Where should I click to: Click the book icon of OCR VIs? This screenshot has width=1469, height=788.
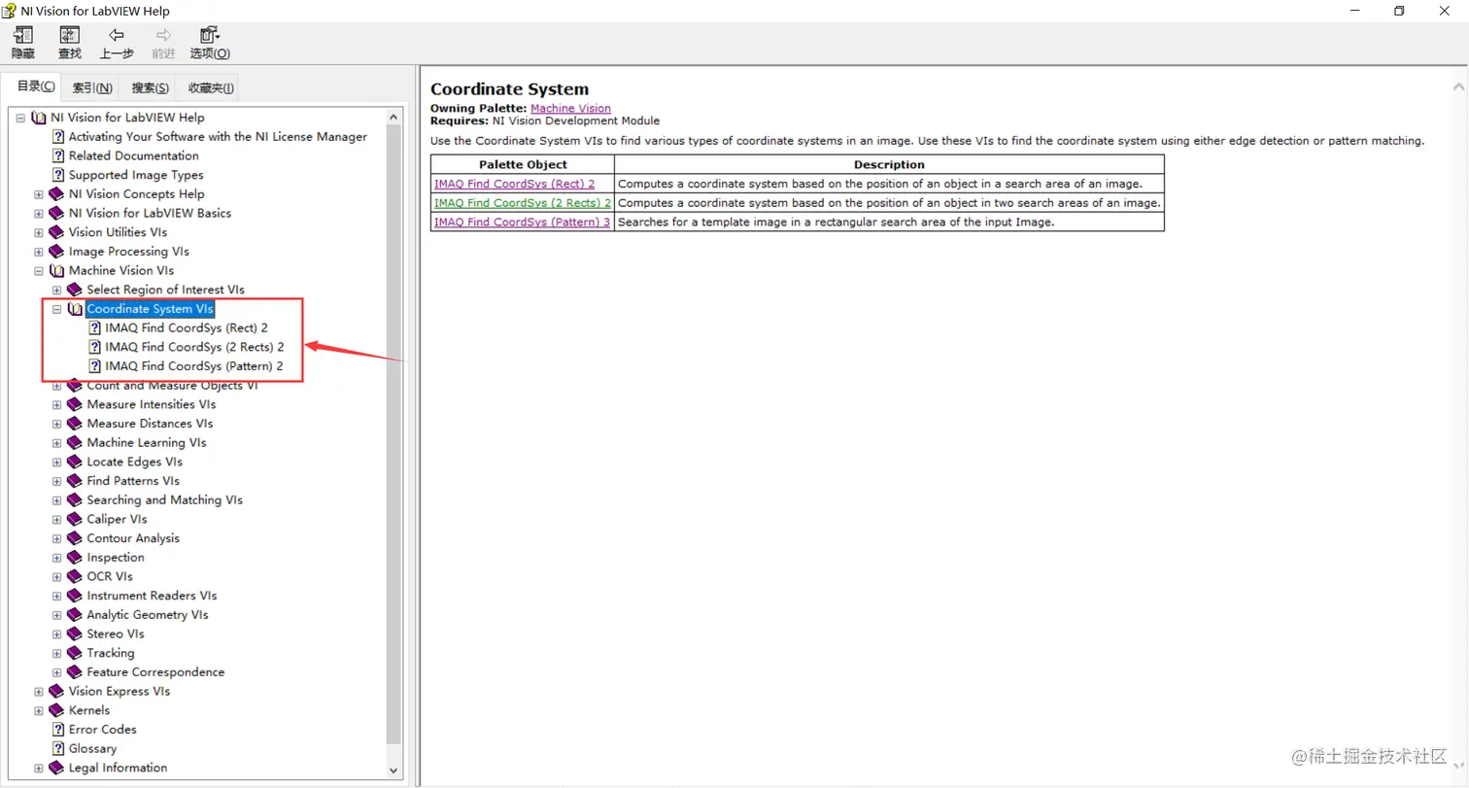(x=75, y=577)
